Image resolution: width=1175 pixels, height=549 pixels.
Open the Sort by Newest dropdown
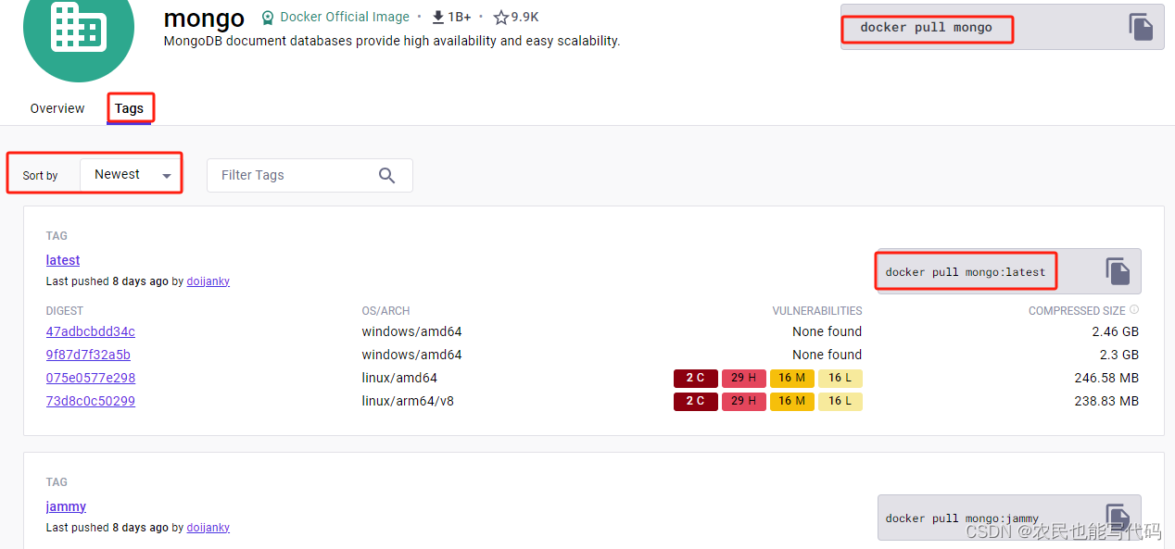click(x=130, y=173)
